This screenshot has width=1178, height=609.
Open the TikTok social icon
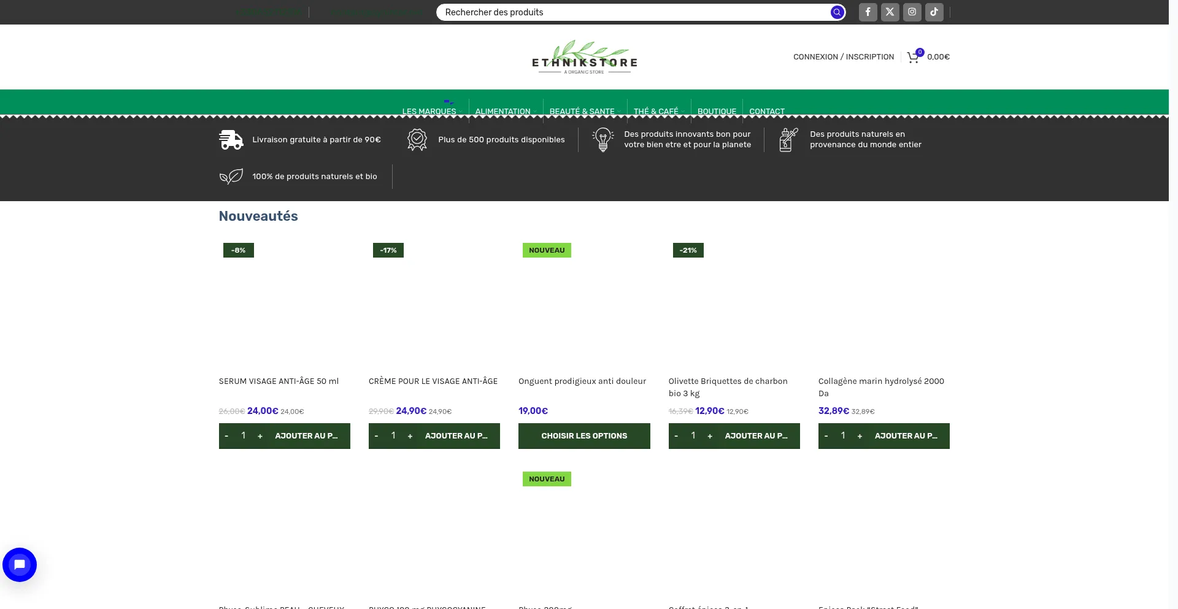tap(934, 12)
